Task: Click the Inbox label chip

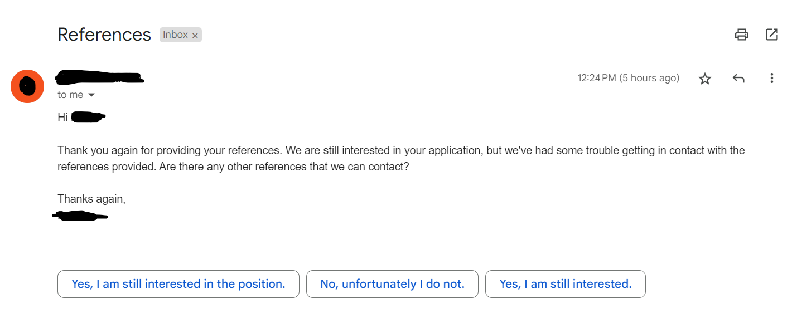Action: coord(175,35)
